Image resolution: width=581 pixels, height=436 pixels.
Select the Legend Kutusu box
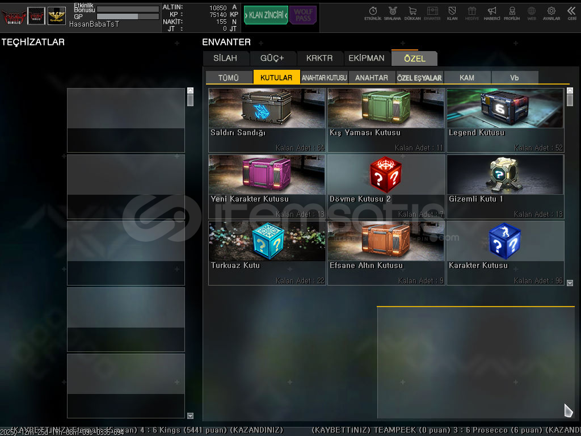(x=505, y=120)
